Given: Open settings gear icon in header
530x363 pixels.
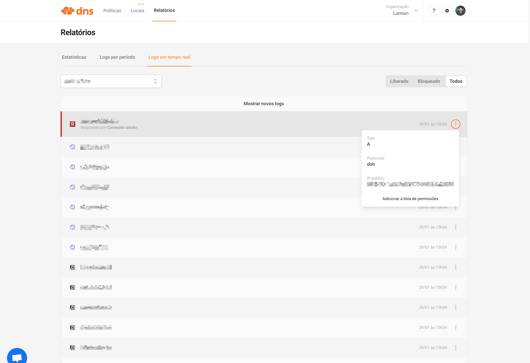Looking at the screenshot, I should click(447, 11).
